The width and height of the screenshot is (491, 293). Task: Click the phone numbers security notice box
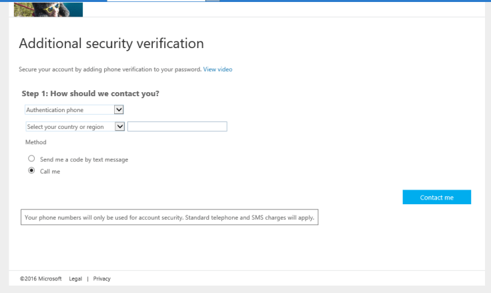(x=169, y=218)
